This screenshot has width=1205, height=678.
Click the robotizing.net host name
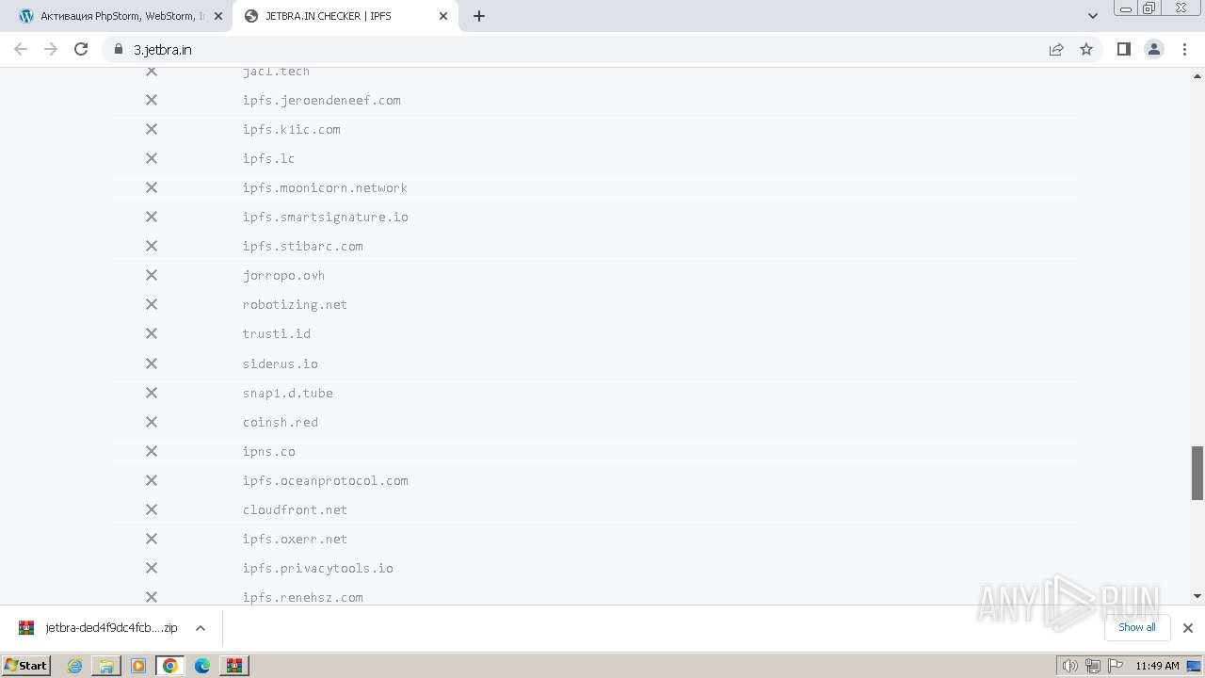pos(295,304)
